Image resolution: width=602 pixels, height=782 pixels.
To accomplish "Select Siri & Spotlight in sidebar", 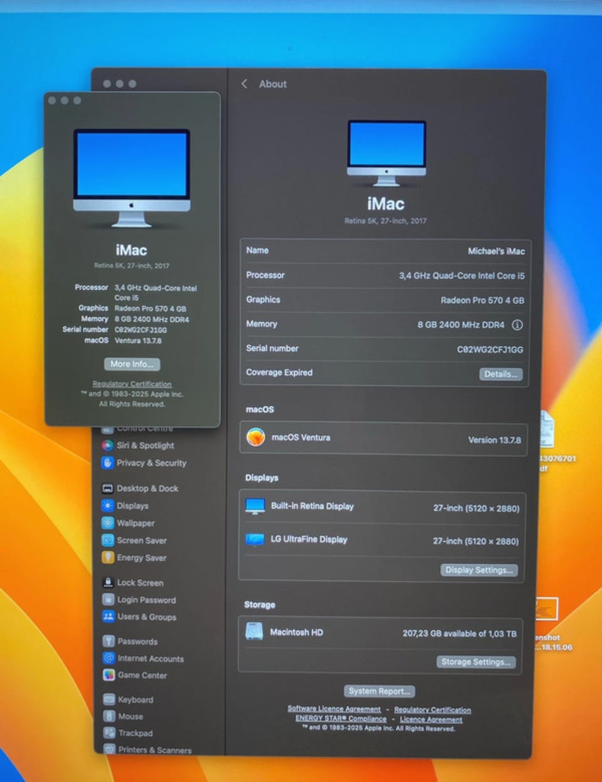I will pos(145,446).
